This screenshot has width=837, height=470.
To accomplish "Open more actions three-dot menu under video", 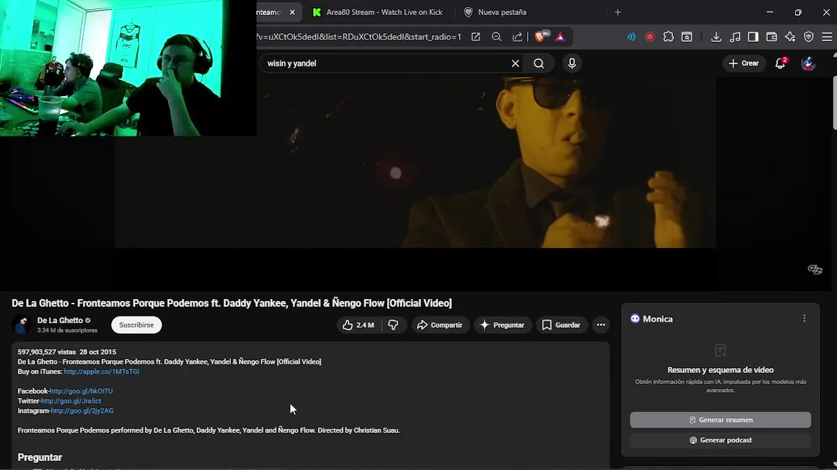I will pos(601,325).
